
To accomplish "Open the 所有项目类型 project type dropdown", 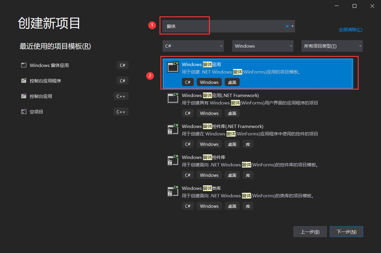I will coord(332,46).
